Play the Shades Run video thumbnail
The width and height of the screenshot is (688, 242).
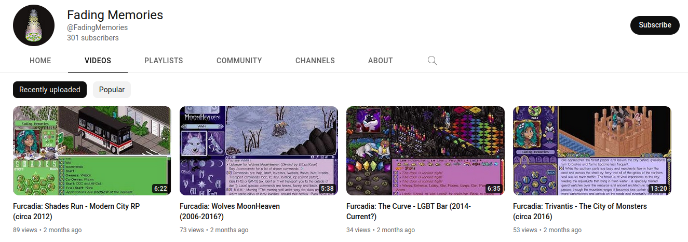tap(92, 151)
